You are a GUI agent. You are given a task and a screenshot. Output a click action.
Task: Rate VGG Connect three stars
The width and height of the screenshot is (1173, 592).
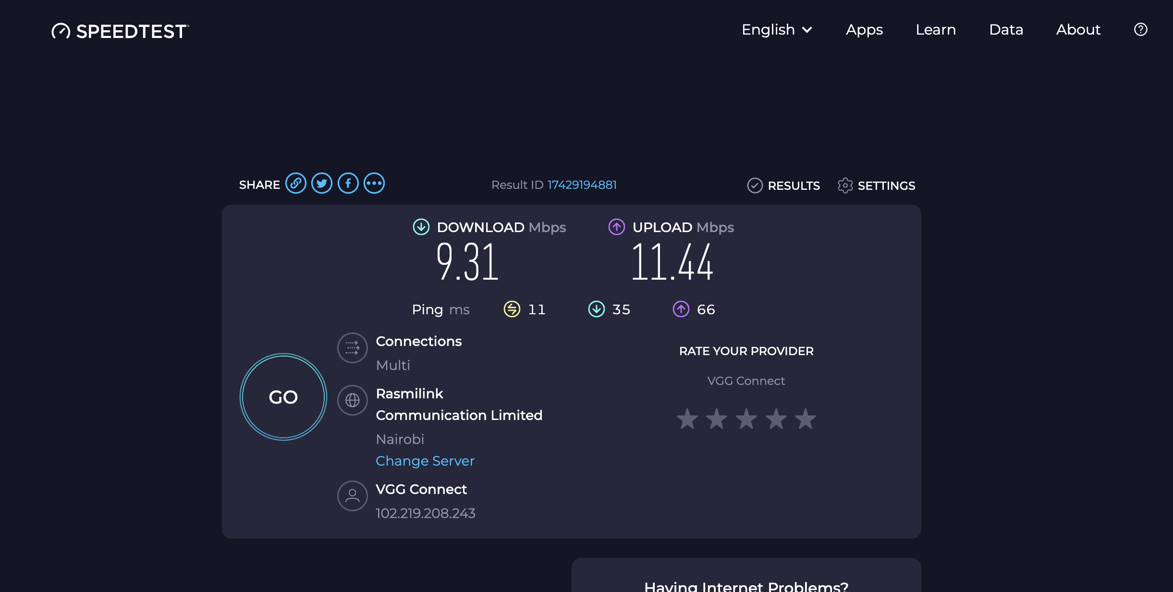coord(746,419)
